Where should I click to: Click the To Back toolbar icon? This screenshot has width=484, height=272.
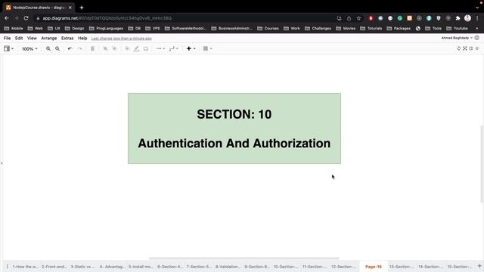click(x=114, y=48)
